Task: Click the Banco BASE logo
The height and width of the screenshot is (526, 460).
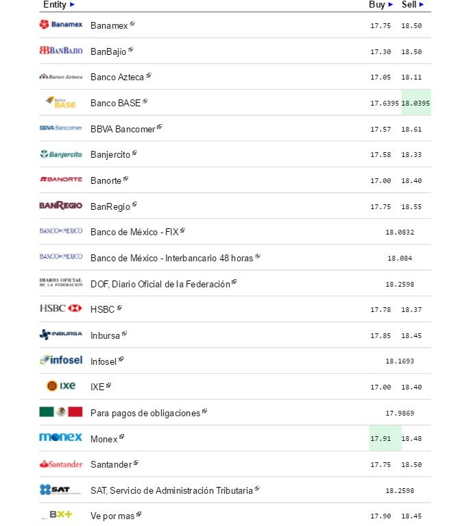Action: coord(61,102)
